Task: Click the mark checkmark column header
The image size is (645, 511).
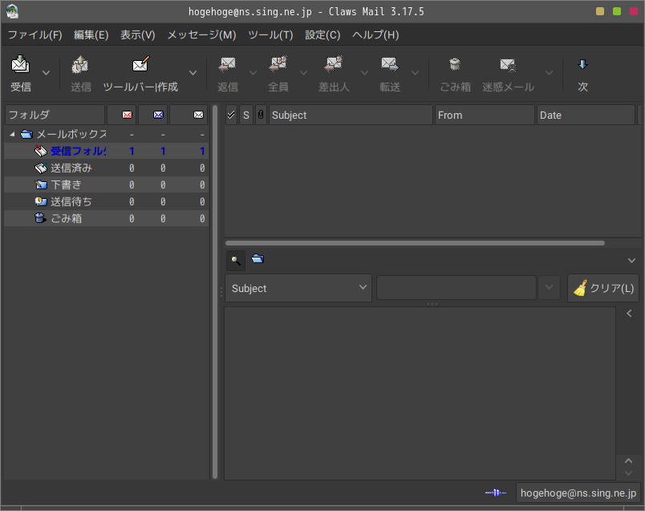Action: [x=231, y=115]
